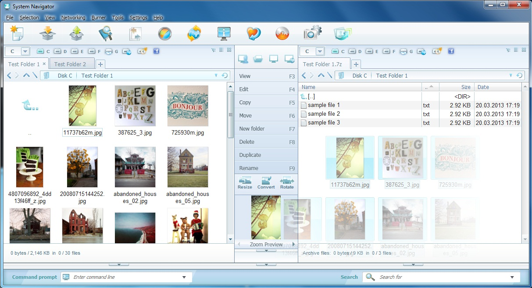Screen dimensions: 532x288
Task: Click the Resize image tool
Action: tap(245, 183)
